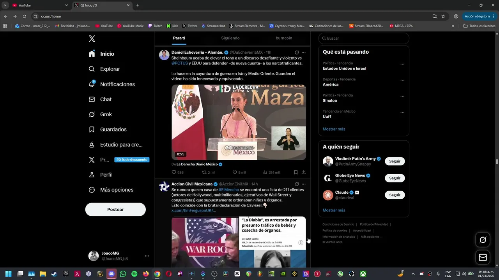This screenshot has height=280, width=499.
Task: Open Grok action on Accion Civil Mexicana post
Action: [x=297, y=184]
